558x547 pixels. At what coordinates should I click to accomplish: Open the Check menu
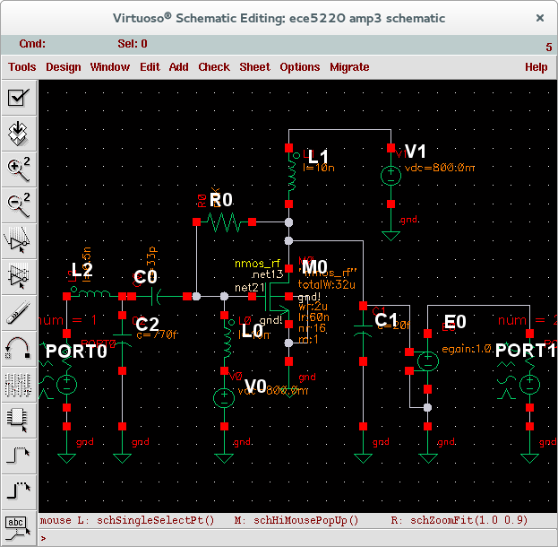pyautogui.click(x=214, y=67)
